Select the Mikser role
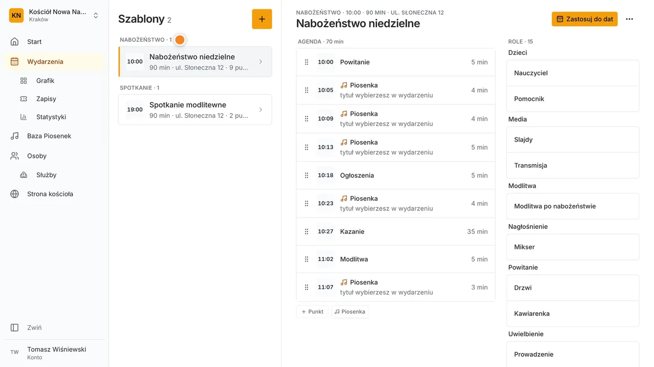654x367 pixels. click(573, 247)
